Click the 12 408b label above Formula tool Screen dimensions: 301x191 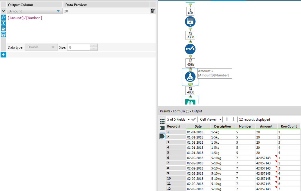click(x=190, y=63)
